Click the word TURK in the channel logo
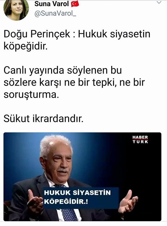 140,142
